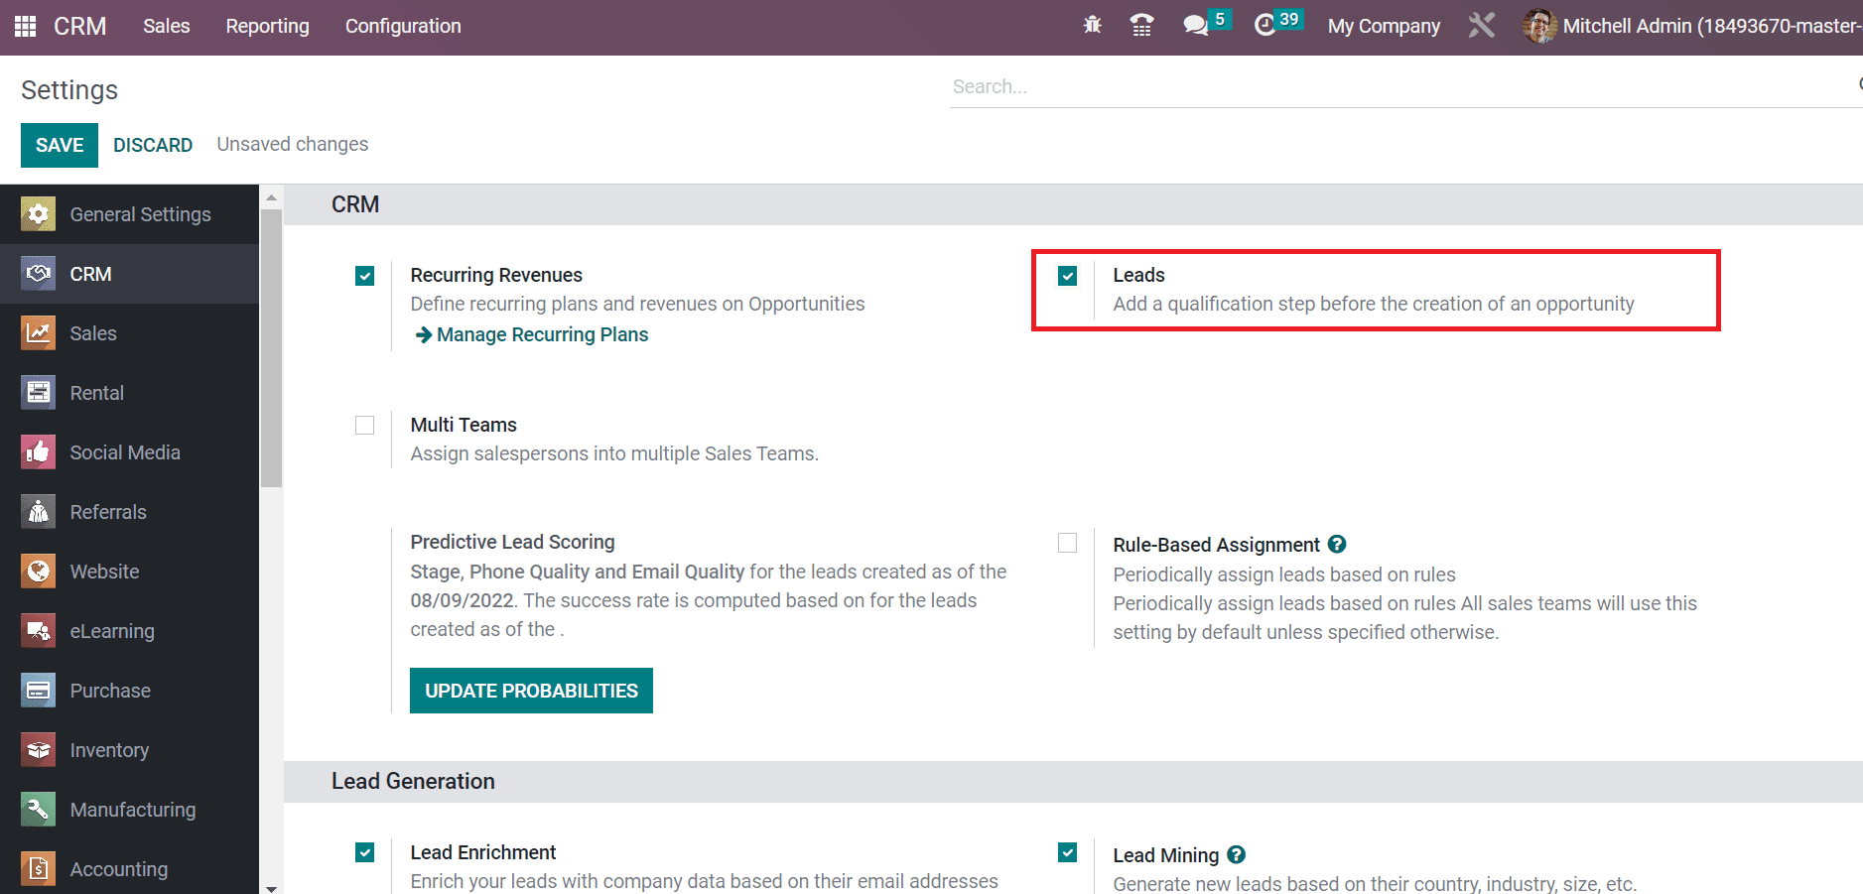Select Website settings in sidebar
Viewport: 1863px width, 894px height.
coord(129,572)
